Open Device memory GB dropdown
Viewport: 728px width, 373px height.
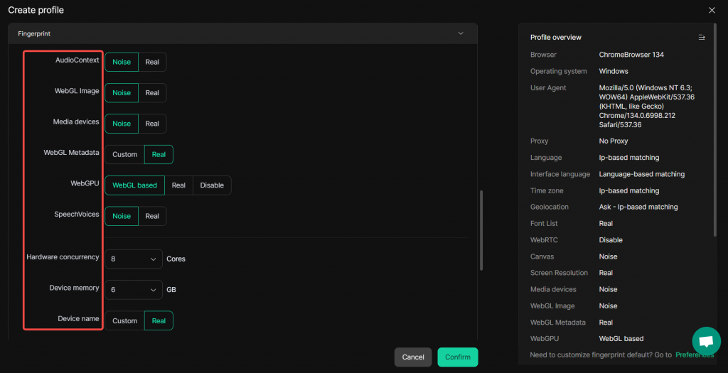coord(134,290)
